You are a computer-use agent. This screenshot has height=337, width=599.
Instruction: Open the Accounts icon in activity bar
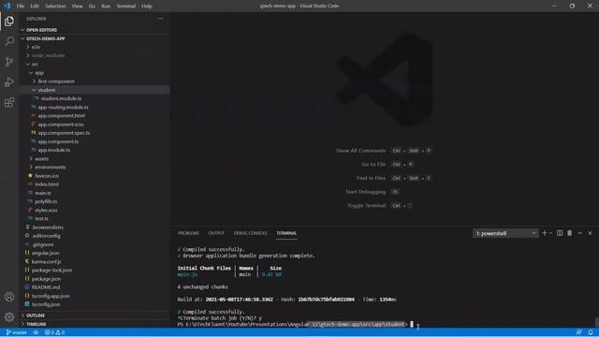(9, 297)
